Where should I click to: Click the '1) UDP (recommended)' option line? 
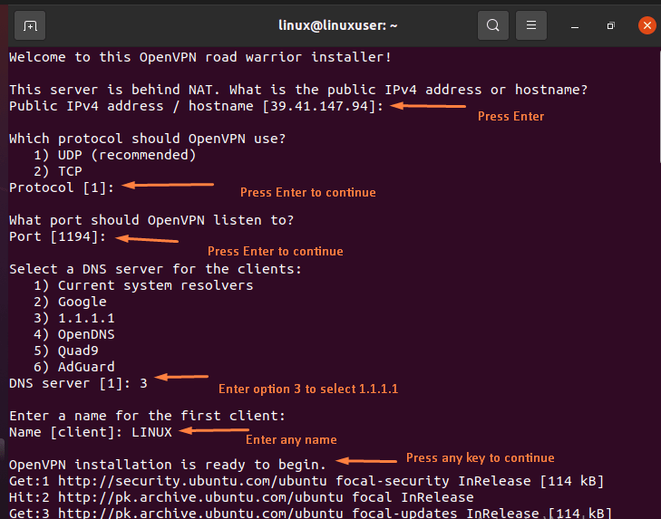[x=115, y=155]
